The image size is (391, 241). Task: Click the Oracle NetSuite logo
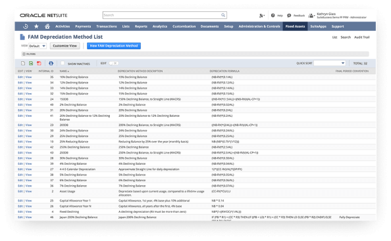pyautogui.click(x=43, y=15)
